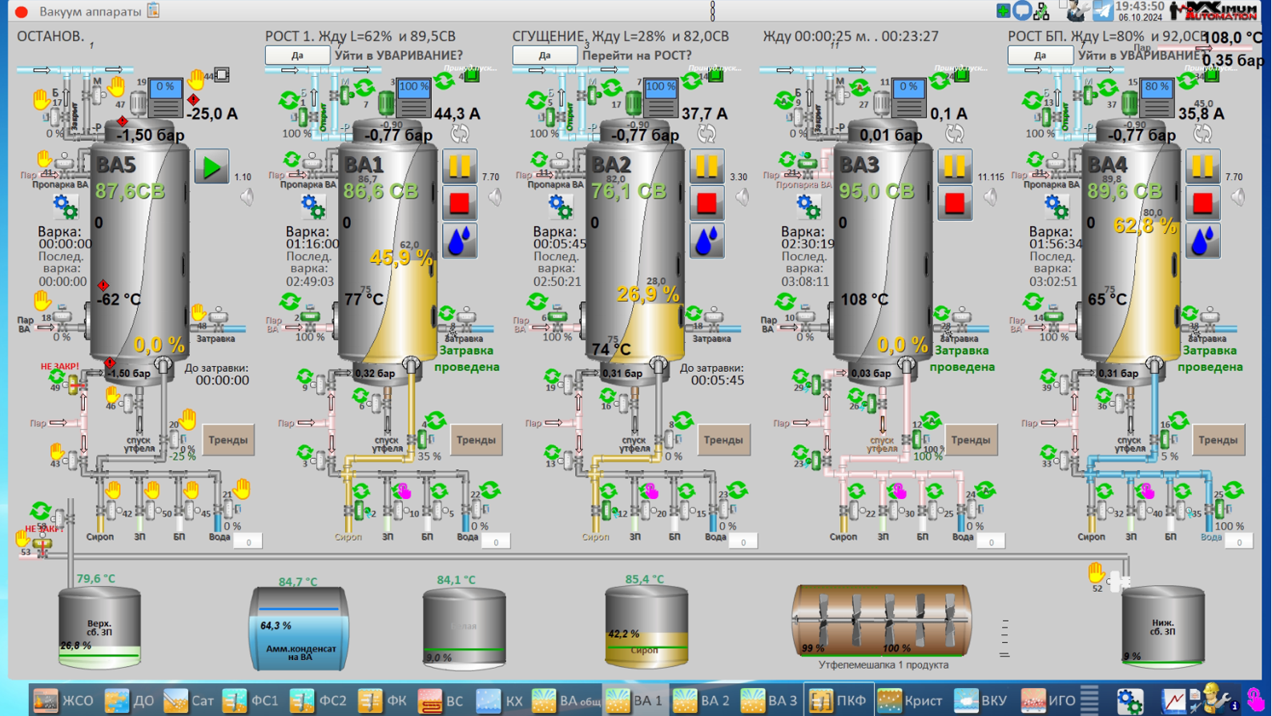Mute the BA1 alarm speaker icon
This screenshot has height=716, width=1272.
click(x=496, y=196)
